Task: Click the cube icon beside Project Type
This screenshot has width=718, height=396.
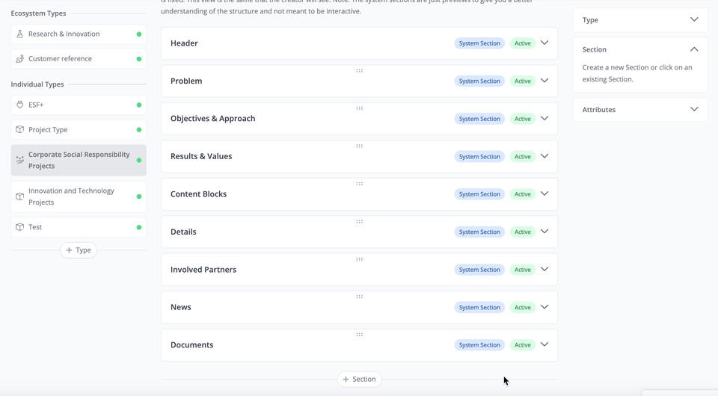Action: tap(19, 129)
